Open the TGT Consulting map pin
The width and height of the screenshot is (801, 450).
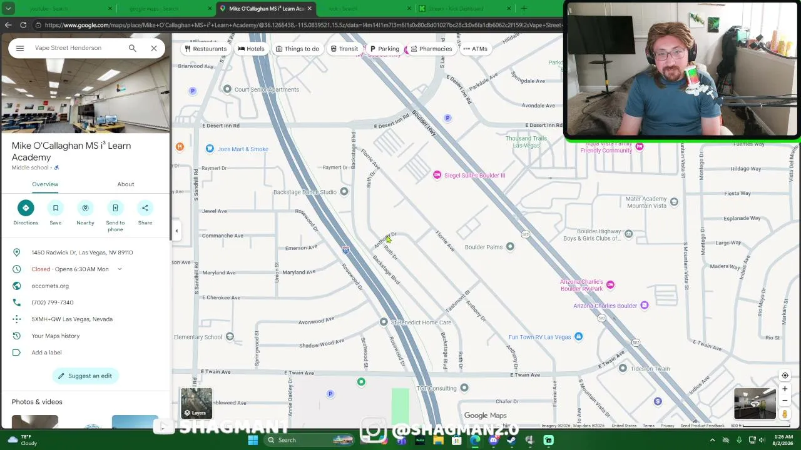pyautogui.click(x=464, y=388)
